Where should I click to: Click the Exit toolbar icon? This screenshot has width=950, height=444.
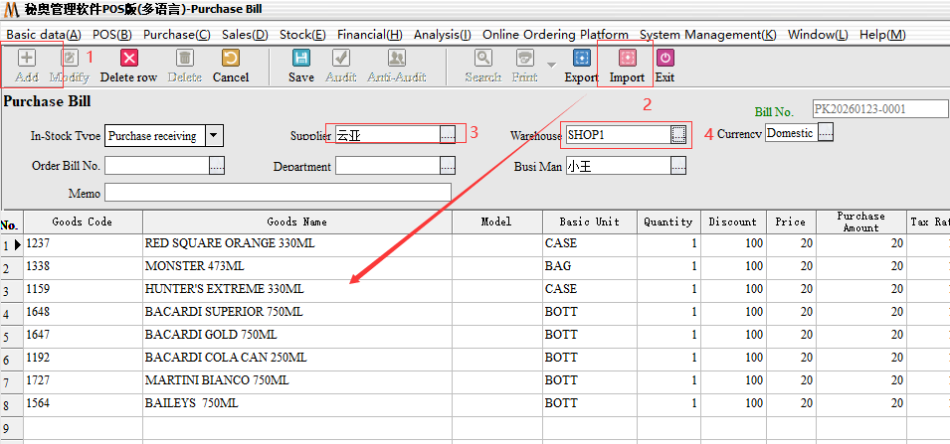[665, 59]
